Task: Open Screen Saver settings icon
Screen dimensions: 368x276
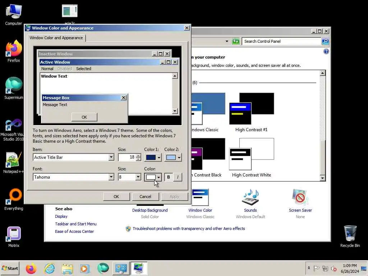Action: (x=300, y=198)
